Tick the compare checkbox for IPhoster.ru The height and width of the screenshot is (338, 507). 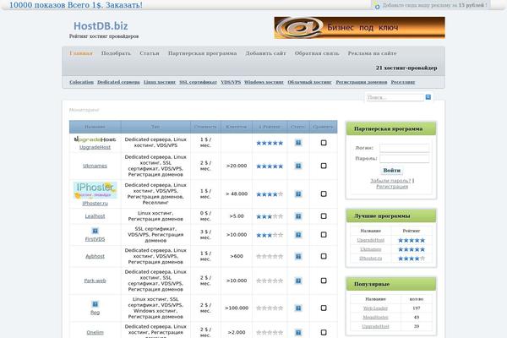(x=324, y=194)
